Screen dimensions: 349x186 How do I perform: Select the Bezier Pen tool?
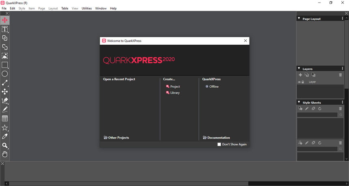coord(5,100)
